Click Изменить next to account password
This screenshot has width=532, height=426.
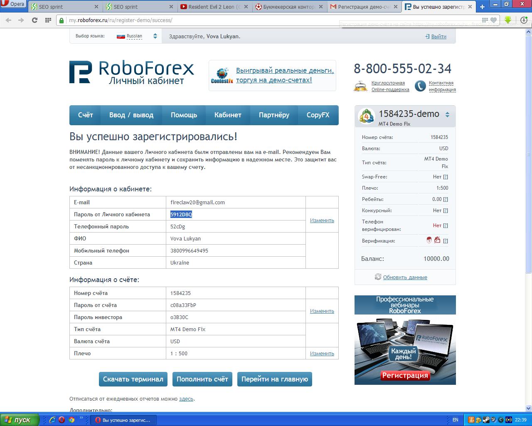point(322,311)
